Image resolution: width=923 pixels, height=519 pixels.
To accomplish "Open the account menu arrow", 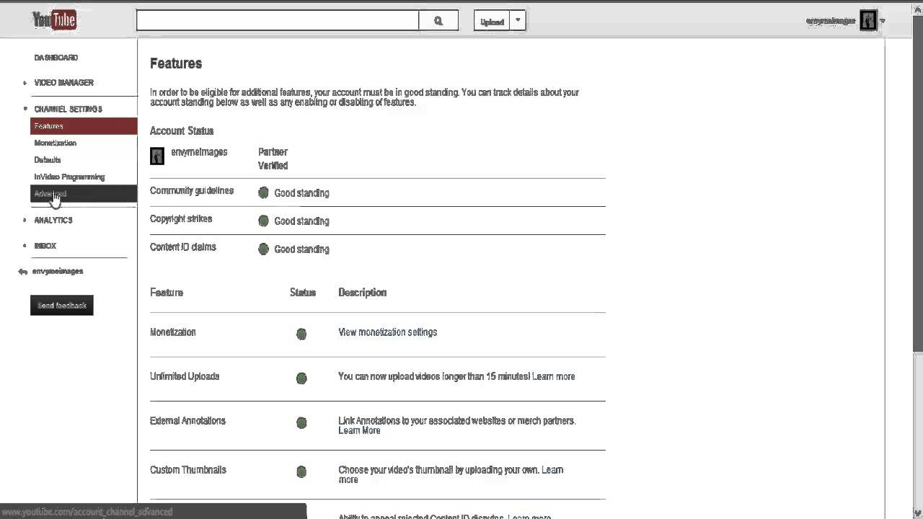I will pyautogui.click(x=883, y=22).
